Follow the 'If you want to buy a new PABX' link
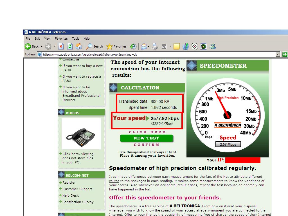 [82, 68]
